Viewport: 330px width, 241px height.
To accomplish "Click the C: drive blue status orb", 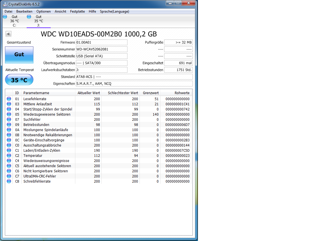I will [x=5, y=17].
